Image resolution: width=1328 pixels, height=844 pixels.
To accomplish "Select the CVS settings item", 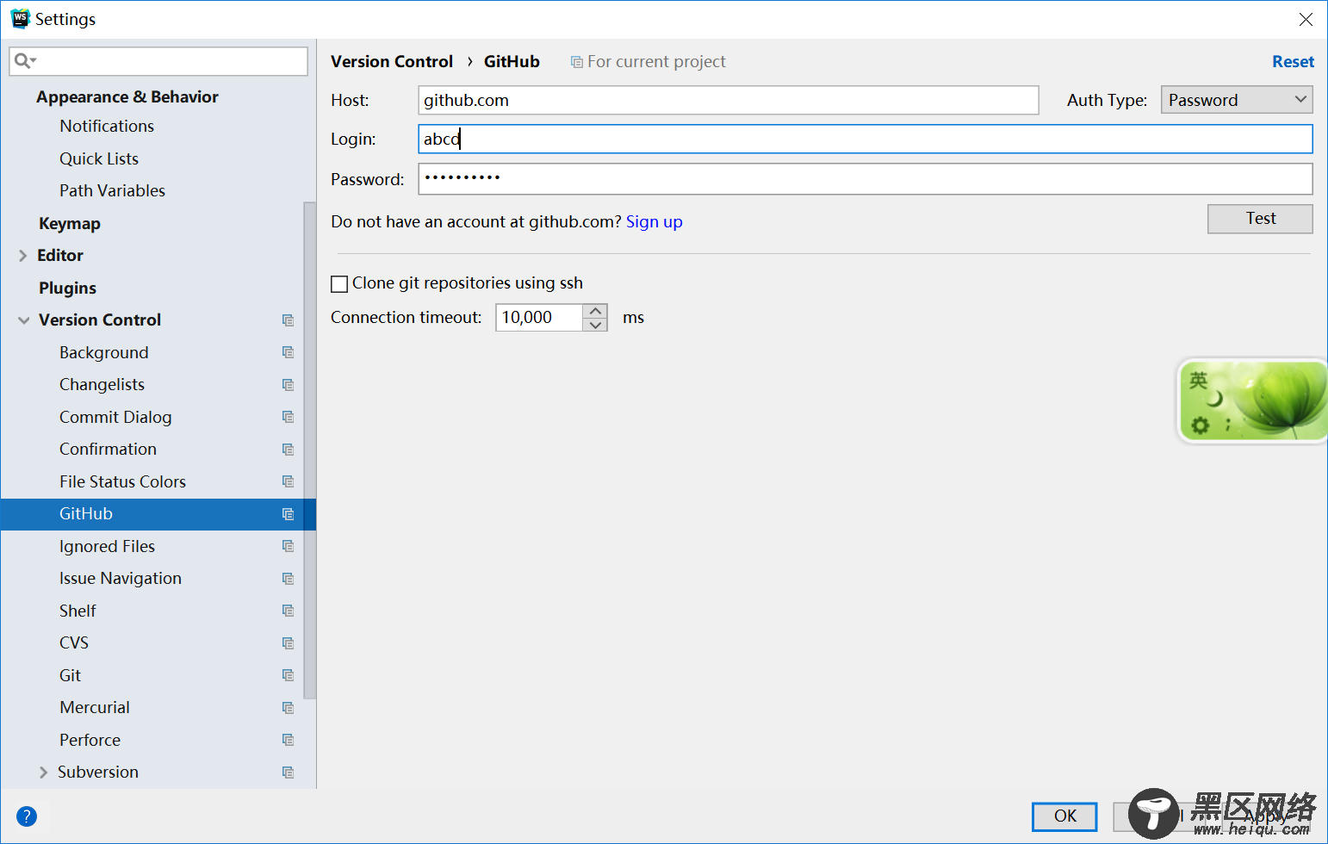I will click(x=74, y=643).
